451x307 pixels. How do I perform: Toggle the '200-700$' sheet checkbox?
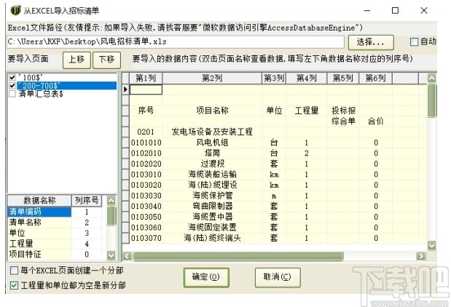[x=12, y=86]
